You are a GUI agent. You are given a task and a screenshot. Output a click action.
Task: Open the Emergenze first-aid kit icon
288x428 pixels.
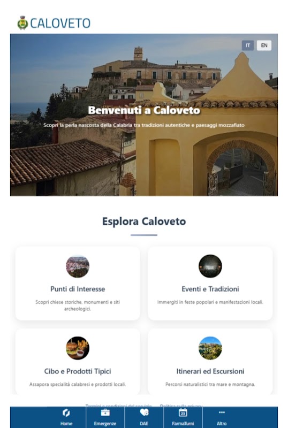pos(105,412)
